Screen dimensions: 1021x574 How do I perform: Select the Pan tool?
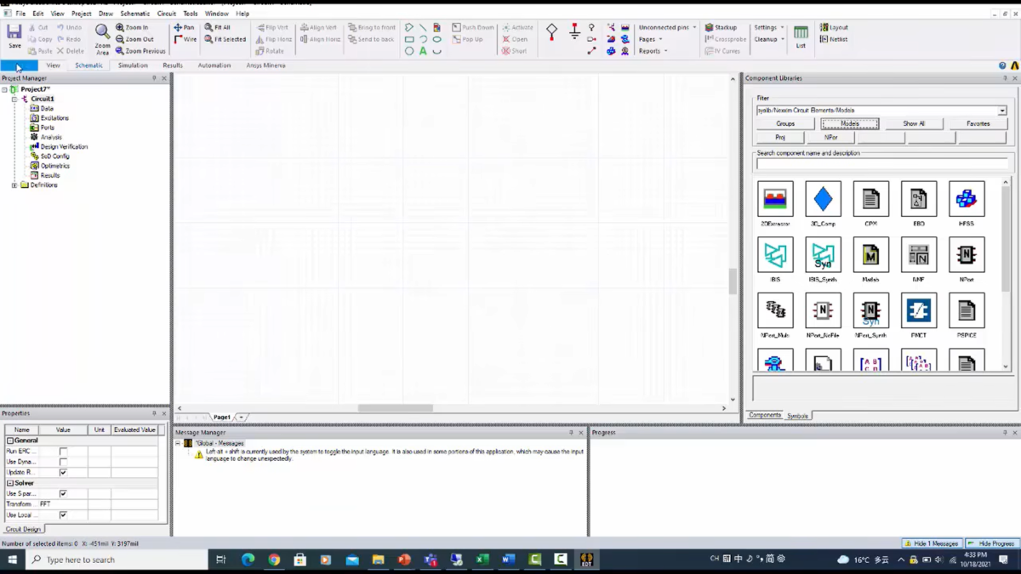click(x=184, y=27)
